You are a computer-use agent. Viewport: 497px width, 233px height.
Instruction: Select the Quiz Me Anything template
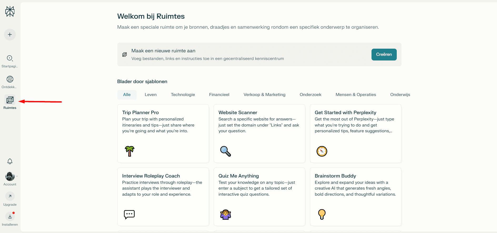(x=259, y=197)
